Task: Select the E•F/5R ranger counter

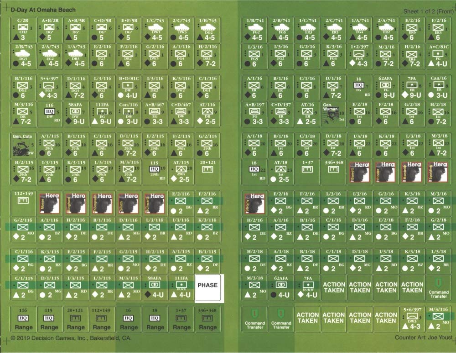Action: 128,30
